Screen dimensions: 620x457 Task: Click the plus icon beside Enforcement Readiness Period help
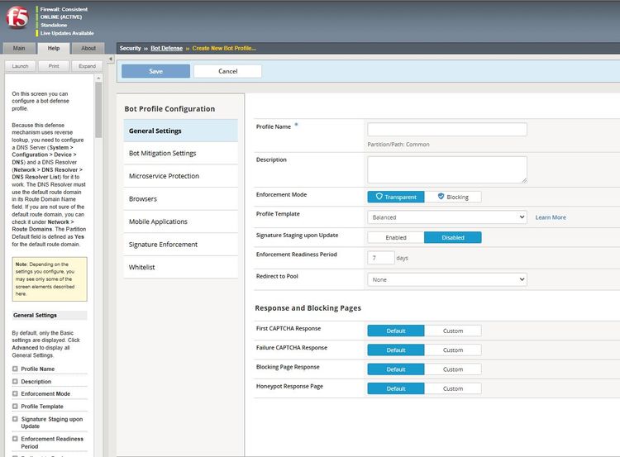15,439
